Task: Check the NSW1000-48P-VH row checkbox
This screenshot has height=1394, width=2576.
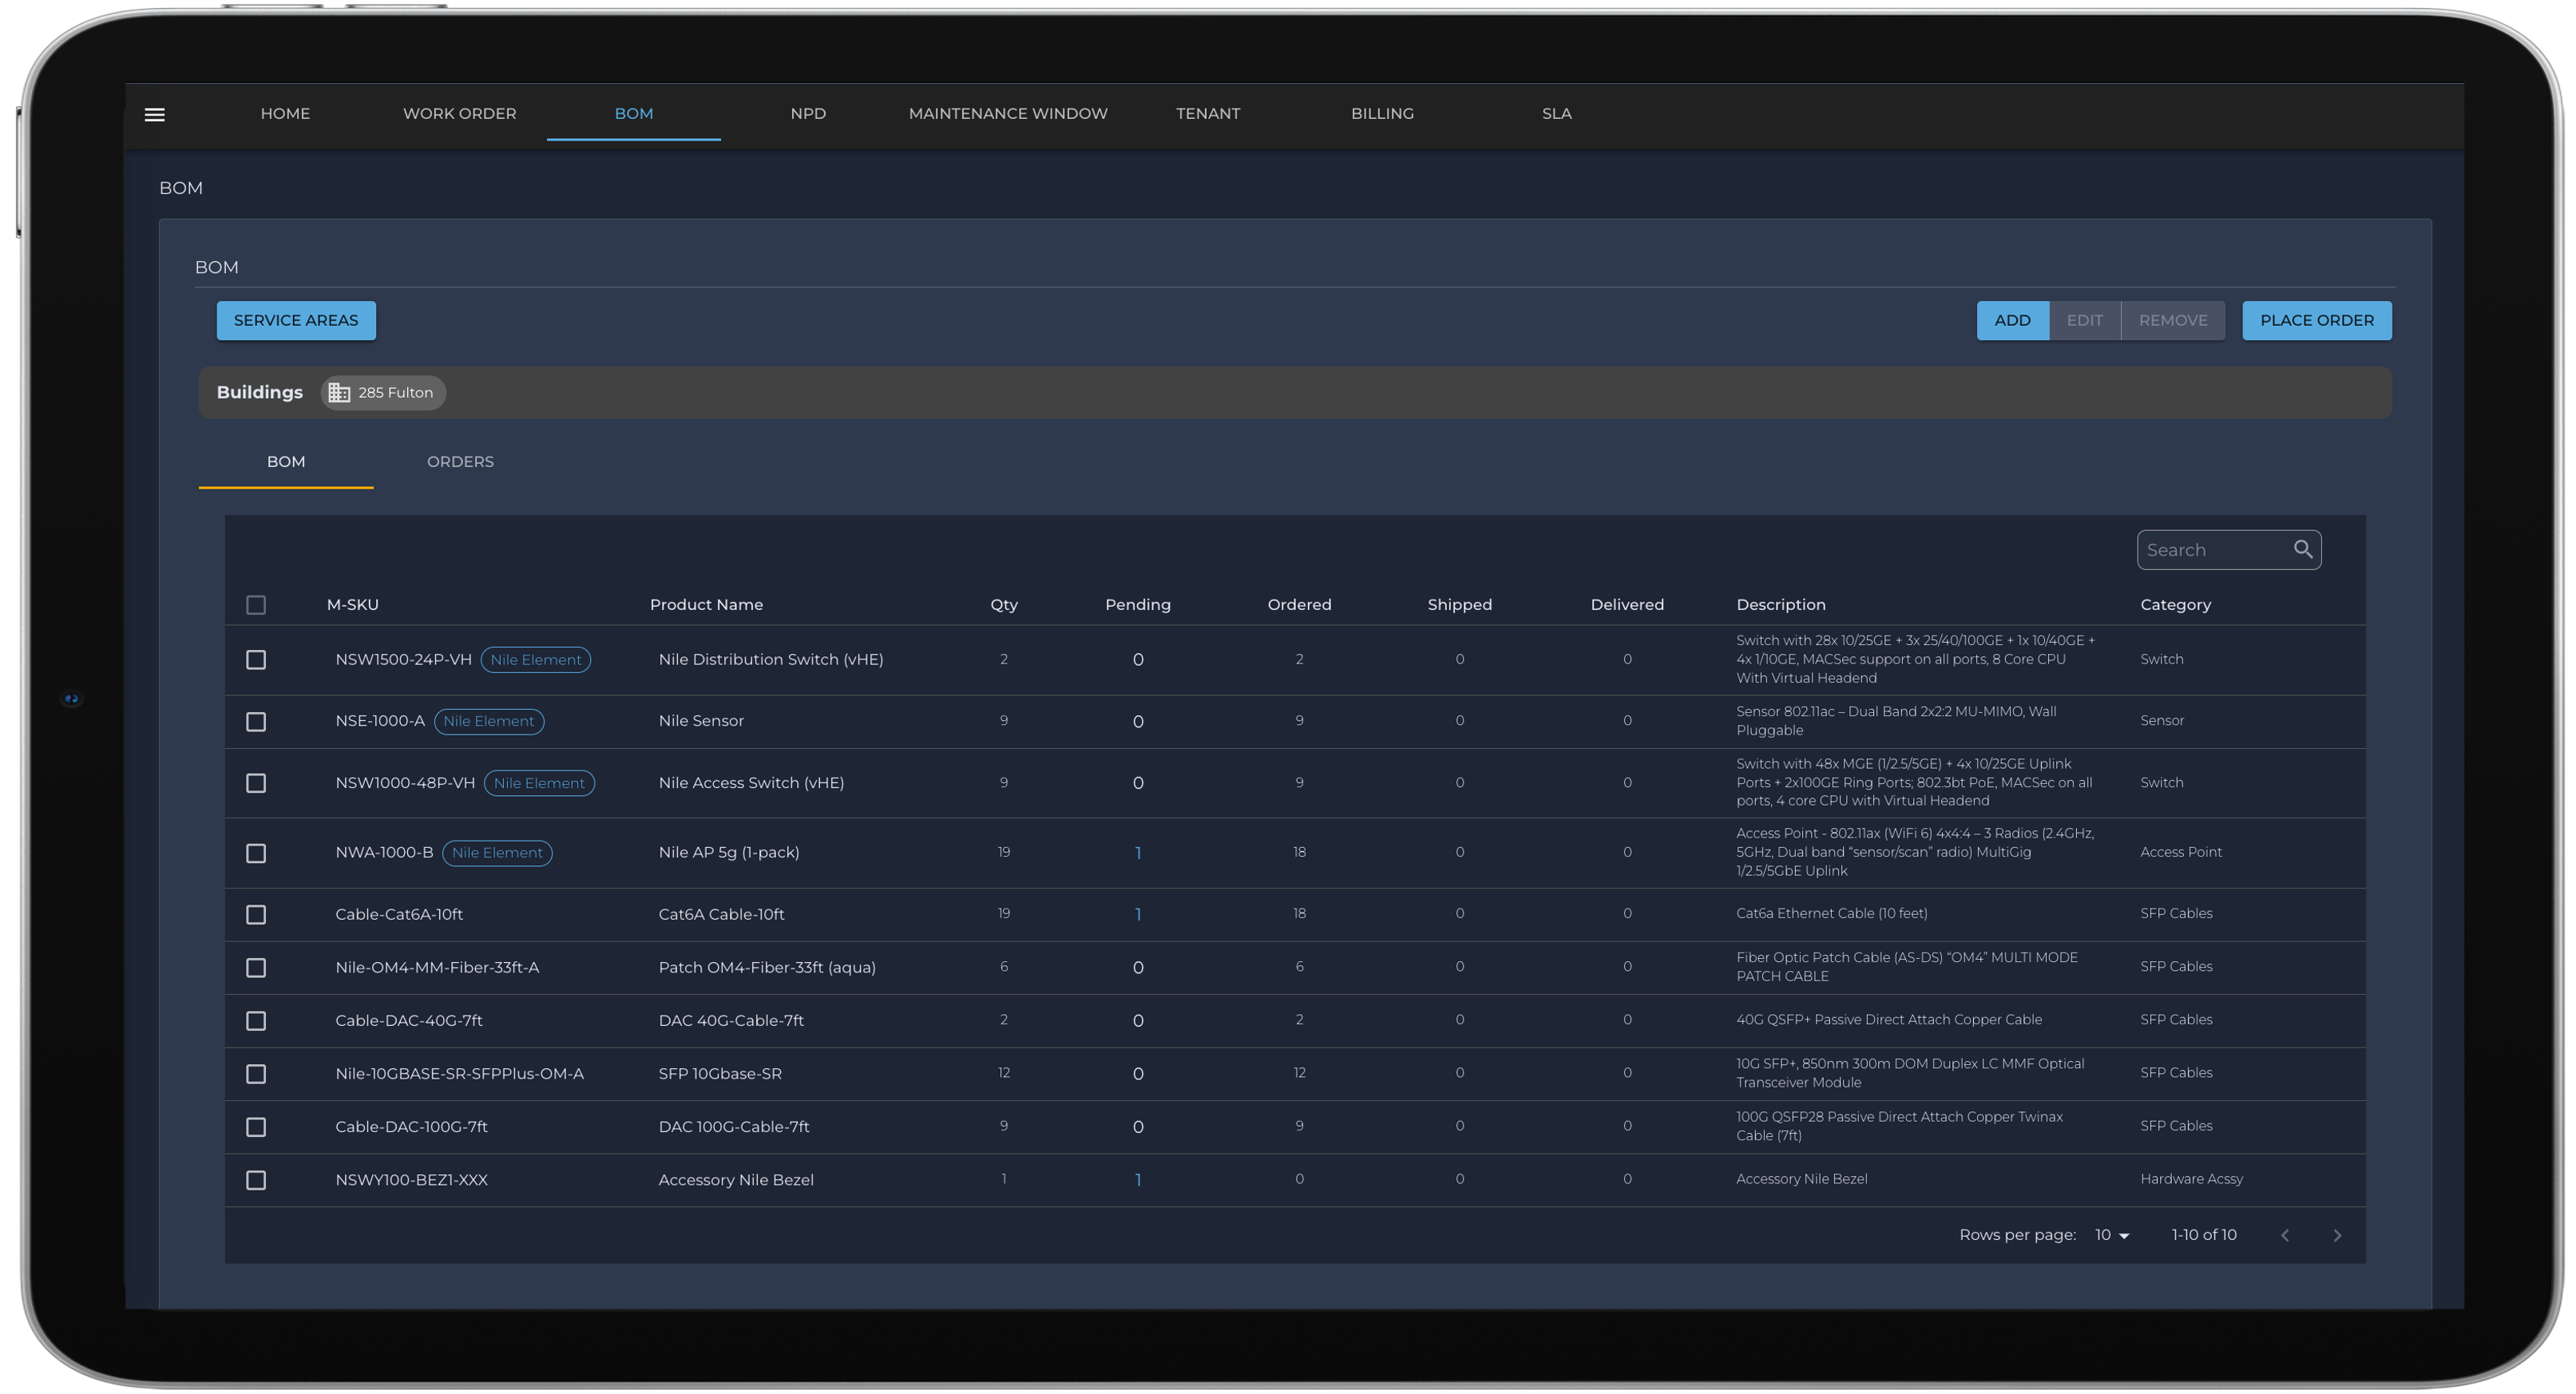Action: click(x=256, y=782)
